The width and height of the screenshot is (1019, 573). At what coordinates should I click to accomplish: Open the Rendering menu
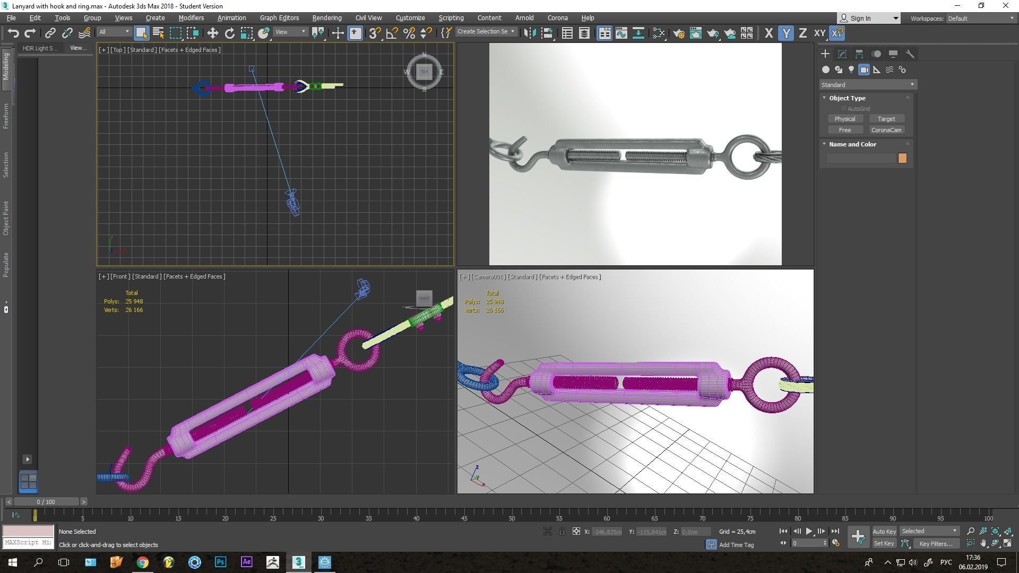click(x=326, y=18)
